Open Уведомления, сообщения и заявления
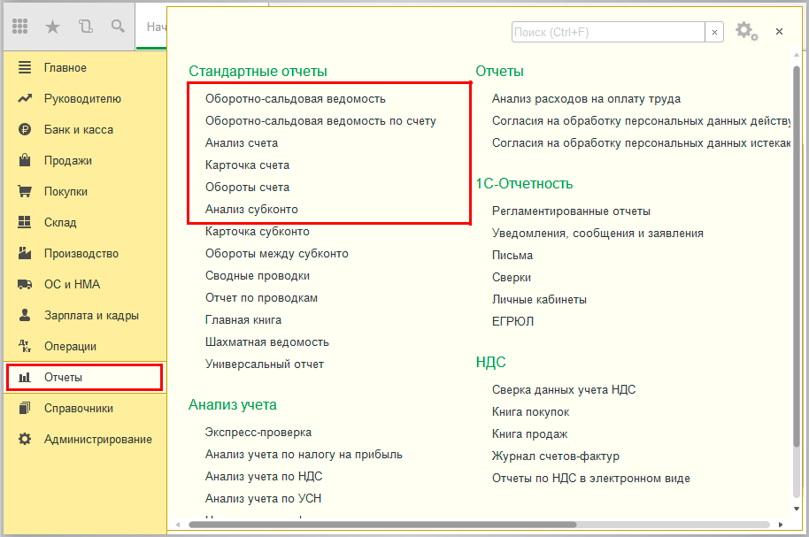 (x=597, y=234)
